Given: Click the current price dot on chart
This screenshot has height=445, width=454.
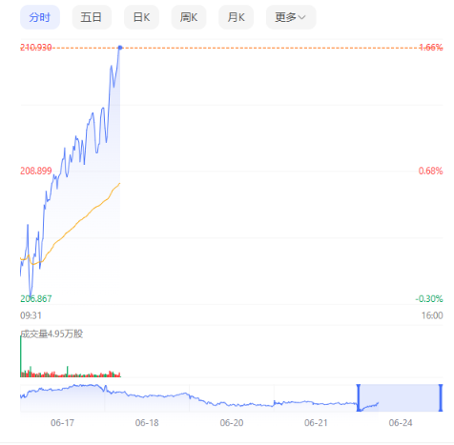Looking at the screenshot, I should [120, 48].
